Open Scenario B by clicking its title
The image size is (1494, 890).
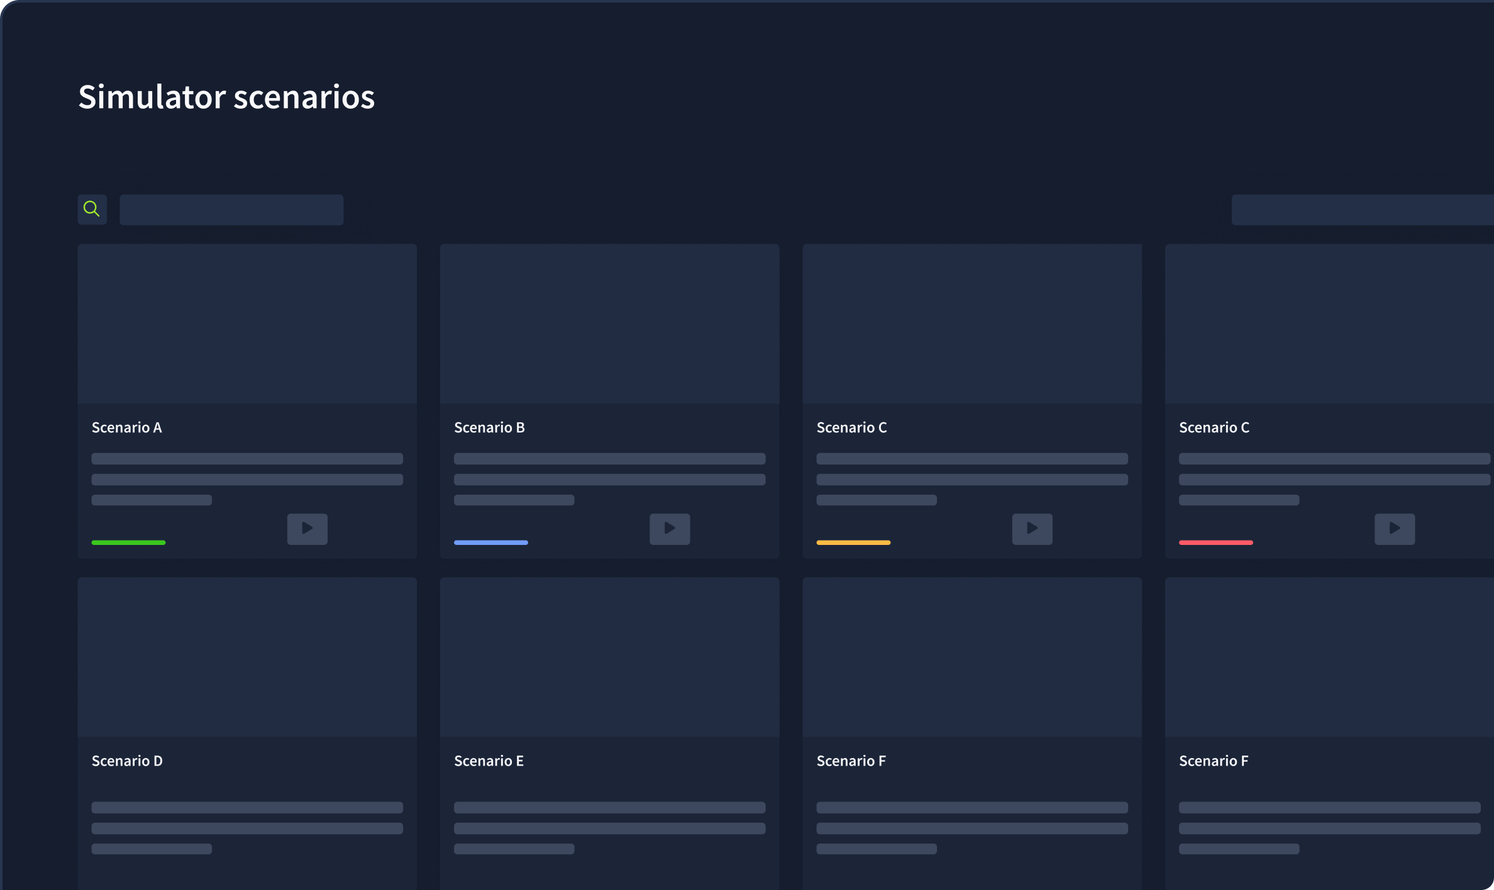coord(489,427)
